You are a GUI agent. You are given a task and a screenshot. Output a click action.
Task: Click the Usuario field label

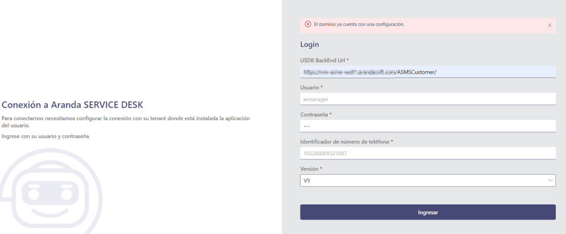click(x=311, y=87)
